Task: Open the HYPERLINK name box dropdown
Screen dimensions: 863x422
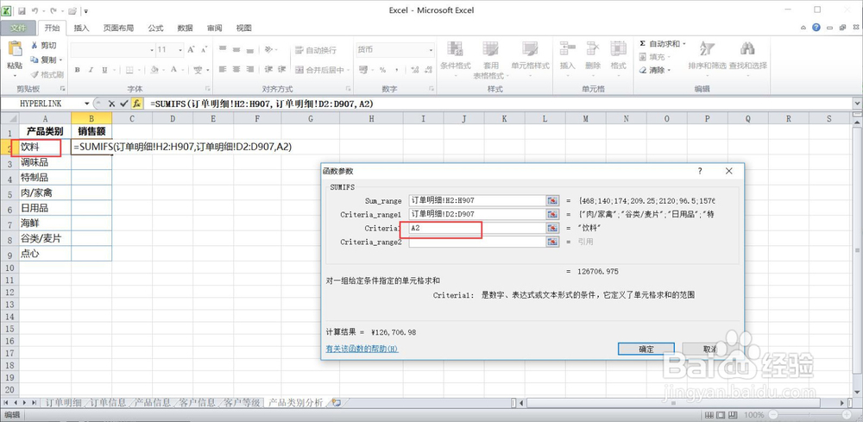Action: tap(87, 104)
